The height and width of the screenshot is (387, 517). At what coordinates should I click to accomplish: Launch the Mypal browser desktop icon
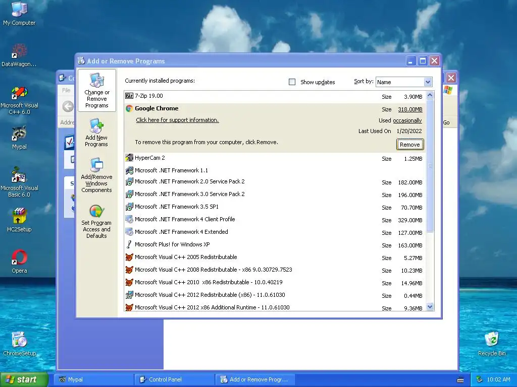click(x=19, y=138)
